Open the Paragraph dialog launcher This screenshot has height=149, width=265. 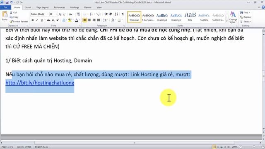point(124,26)
